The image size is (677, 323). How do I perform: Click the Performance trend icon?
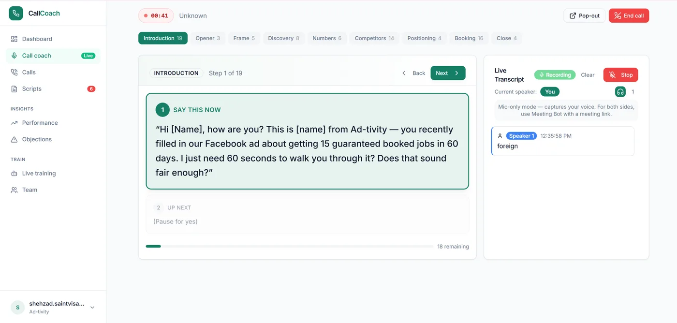(x=14, y=123)
